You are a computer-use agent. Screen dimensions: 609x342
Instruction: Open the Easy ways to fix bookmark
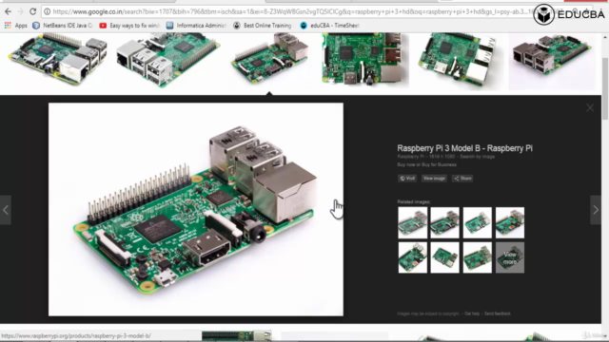tap(129, 26)
